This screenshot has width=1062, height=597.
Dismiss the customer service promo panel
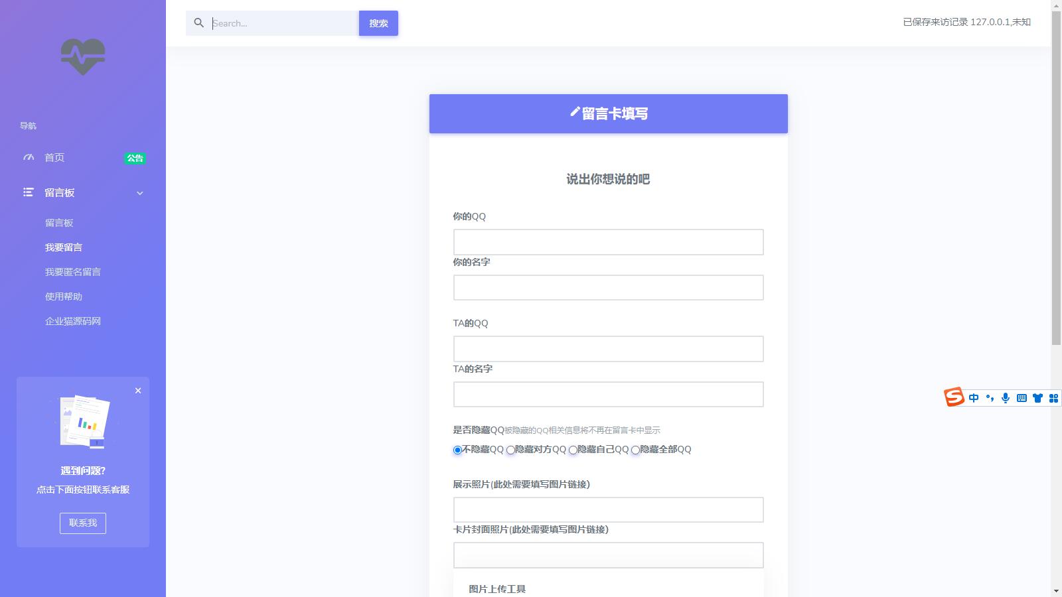pyautogui.click(x=138, y=391)
